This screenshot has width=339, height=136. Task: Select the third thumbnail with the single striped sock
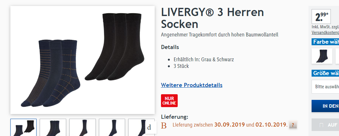tap(83, 128)
